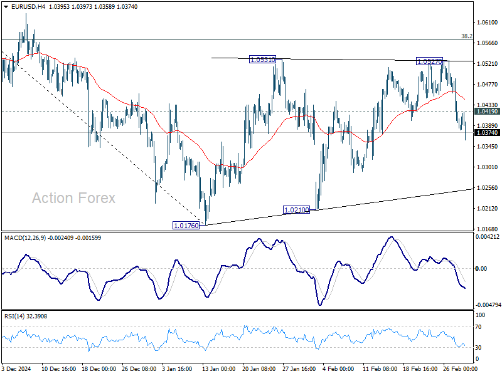Click the 3 Dec 2024 date axis label
The height and width of the screenshot is (376, 502).
click(x=18, y=370)
